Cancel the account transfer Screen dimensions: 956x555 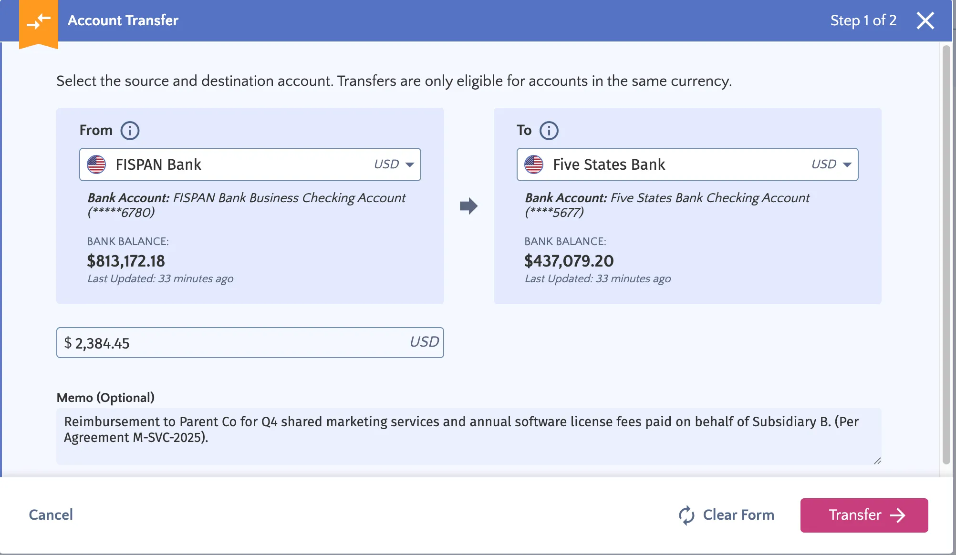pyautogui.click(x=51, y=515)
